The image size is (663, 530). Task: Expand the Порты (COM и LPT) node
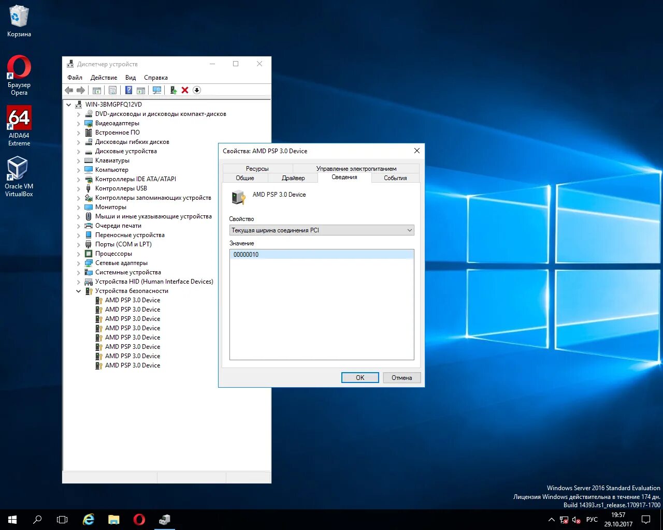(79, 244)
